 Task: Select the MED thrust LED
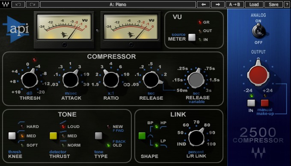63,136
